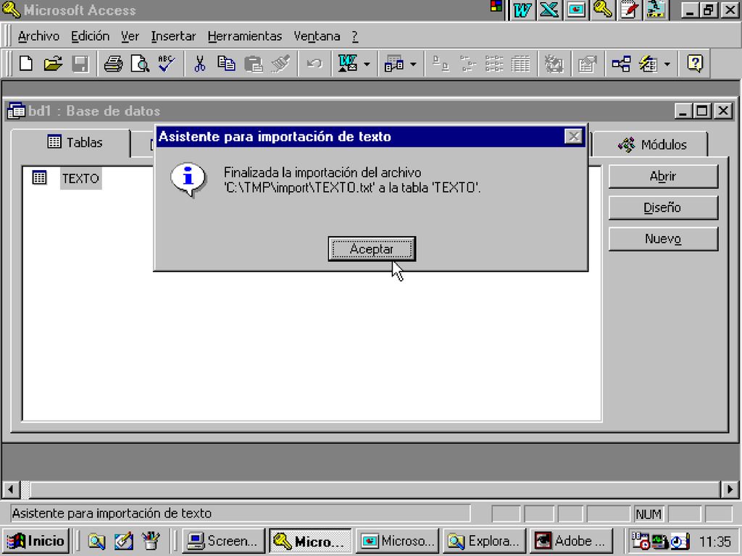
Task: Click the Nuevo button
Action: pyautogui.click(x=663, y=239)
